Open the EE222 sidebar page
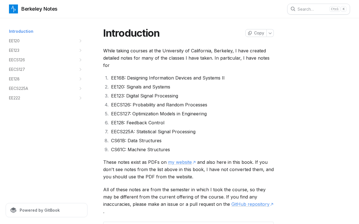The height and width of the screenshot is (224, 359). point(47,98)
